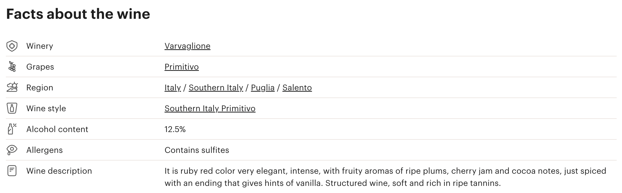Open the Salento region link

coord(297,88)
